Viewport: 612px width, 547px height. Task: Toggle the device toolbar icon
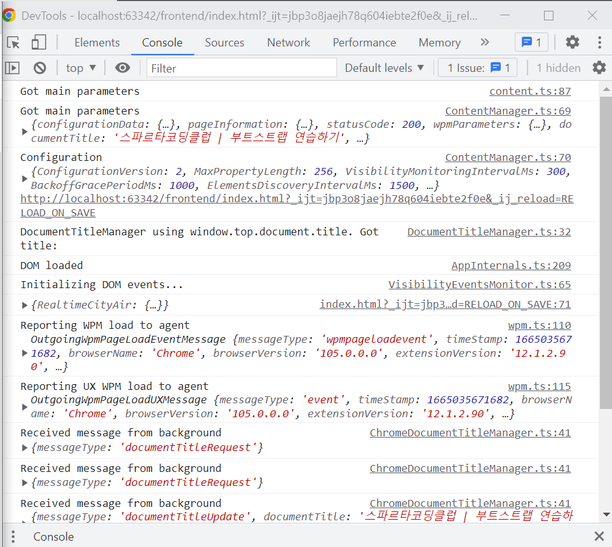[39, 43]
